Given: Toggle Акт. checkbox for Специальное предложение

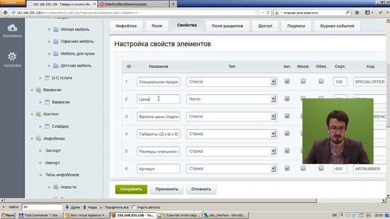Looking at the screenshot, I should tap(287, 81).
